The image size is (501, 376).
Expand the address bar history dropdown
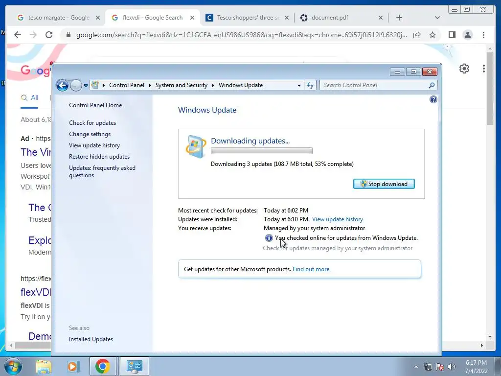click(299, 85)
